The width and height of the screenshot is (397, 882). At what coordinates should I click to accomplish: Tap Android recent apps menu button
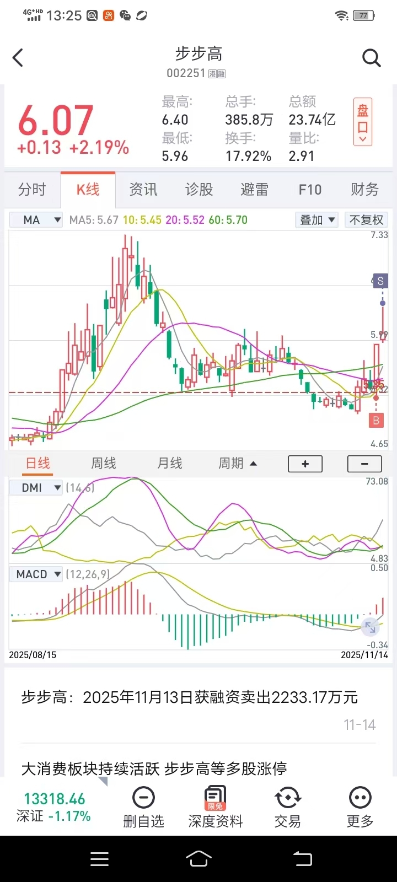click(99, 859)
